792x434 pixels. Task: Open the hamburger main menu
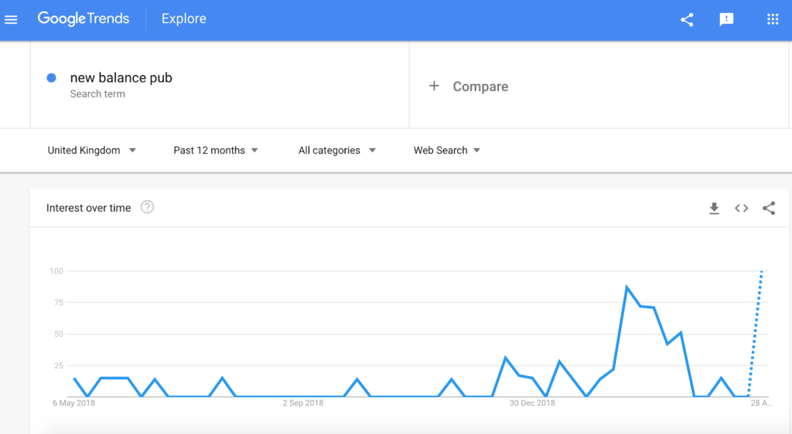(11, 19)
